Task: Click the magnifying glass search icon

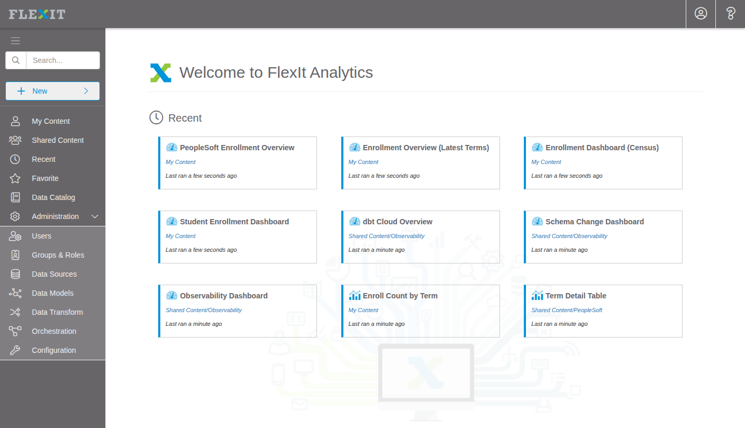Action: pos(16,60)
